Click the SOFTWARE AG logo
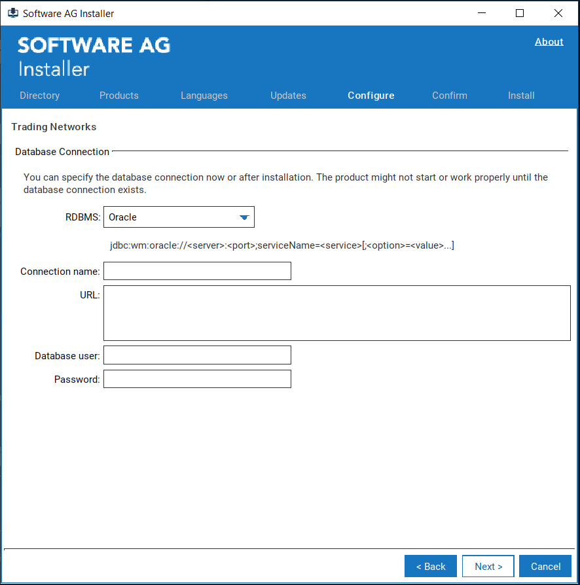 point(94,45)
